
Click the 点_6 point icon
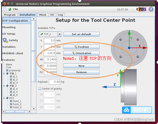coord(11,95)
